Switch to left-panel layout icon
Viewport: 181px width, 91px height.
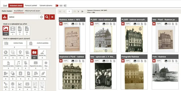tap(57, 5)
